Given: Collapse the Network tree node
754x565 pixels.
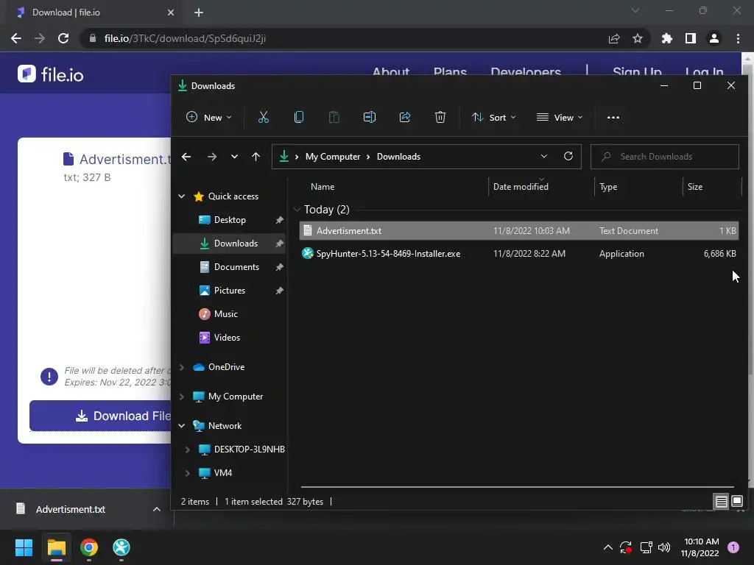Looking at the screenshot, I should [x=182, y=426].
